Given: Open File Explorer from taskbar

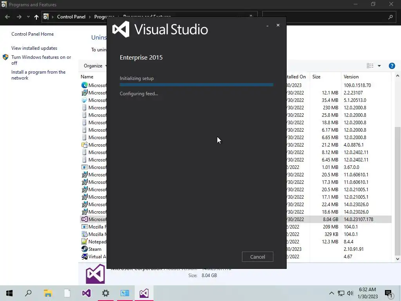Looking at the screenshot, I should (x=48, y=293).
